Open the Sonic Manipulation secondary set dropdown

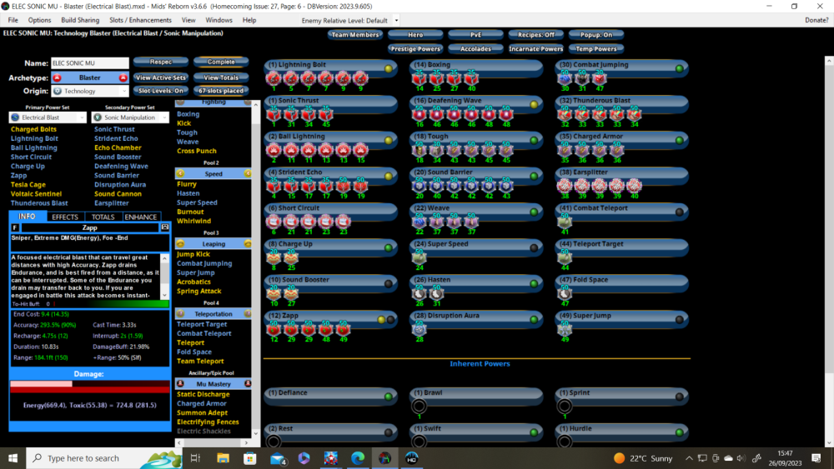131,117
